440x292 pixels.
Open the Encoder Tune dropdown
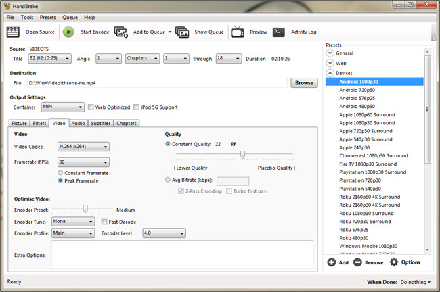[73, 222]
